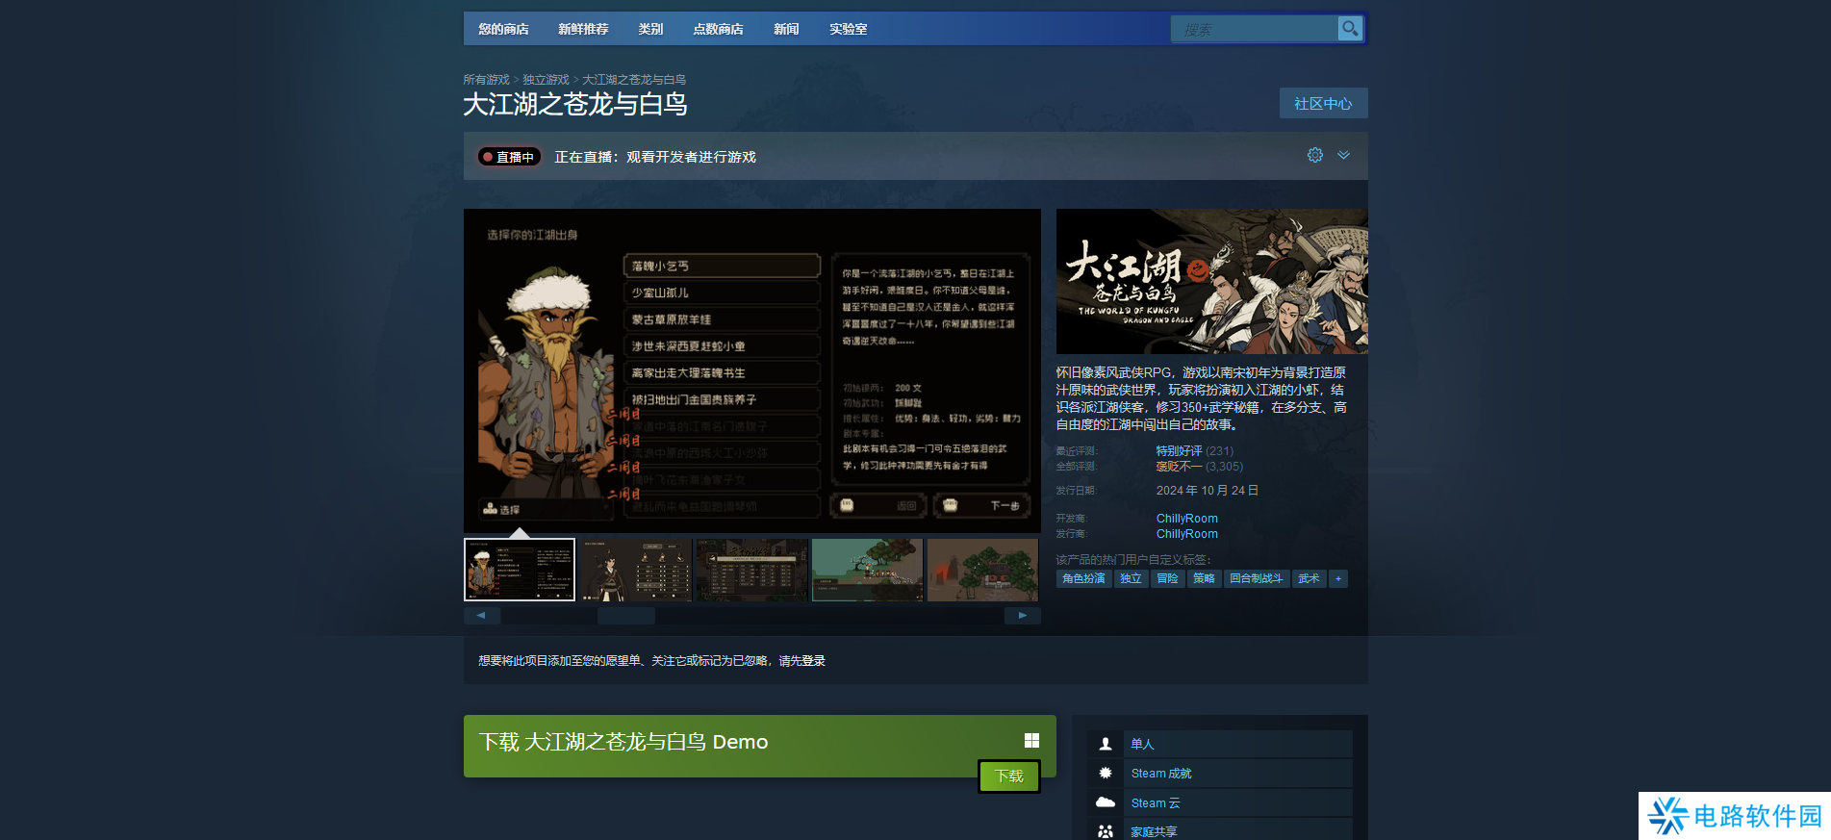
Task: Click the Steam cloud icon
Action: click(x=1106, y=802)
